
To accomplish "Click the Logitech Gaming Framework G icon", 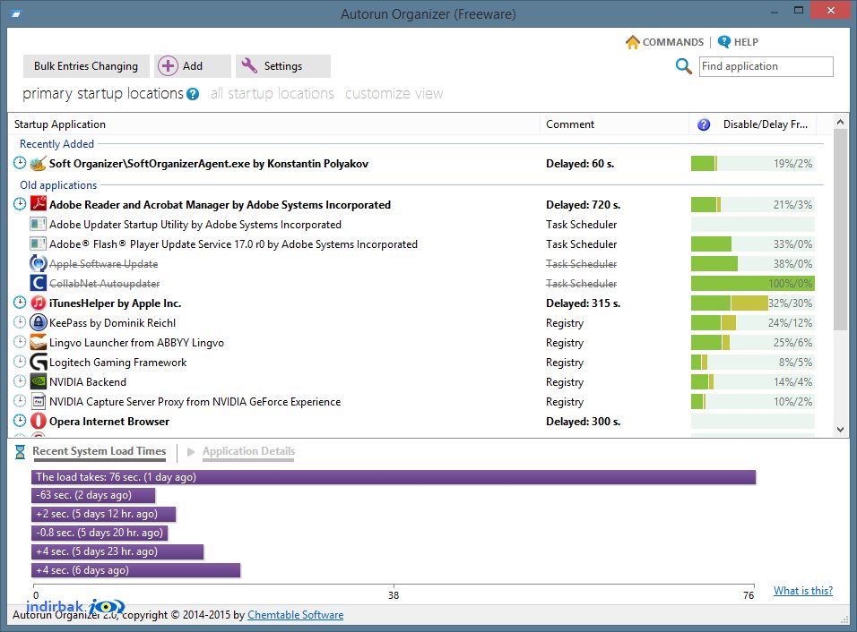I will tap(39, 362).
